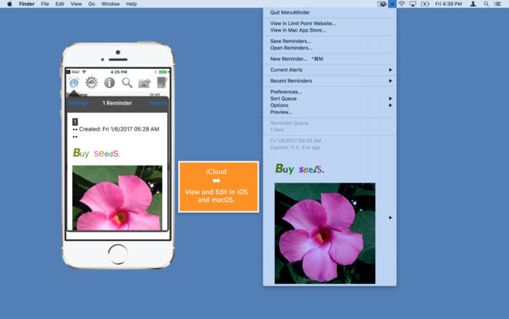Tap the magnifying glass icon on iPhone
Image resolution: width=509 pixels, height=319 pixels.
[x=127, y=83]
